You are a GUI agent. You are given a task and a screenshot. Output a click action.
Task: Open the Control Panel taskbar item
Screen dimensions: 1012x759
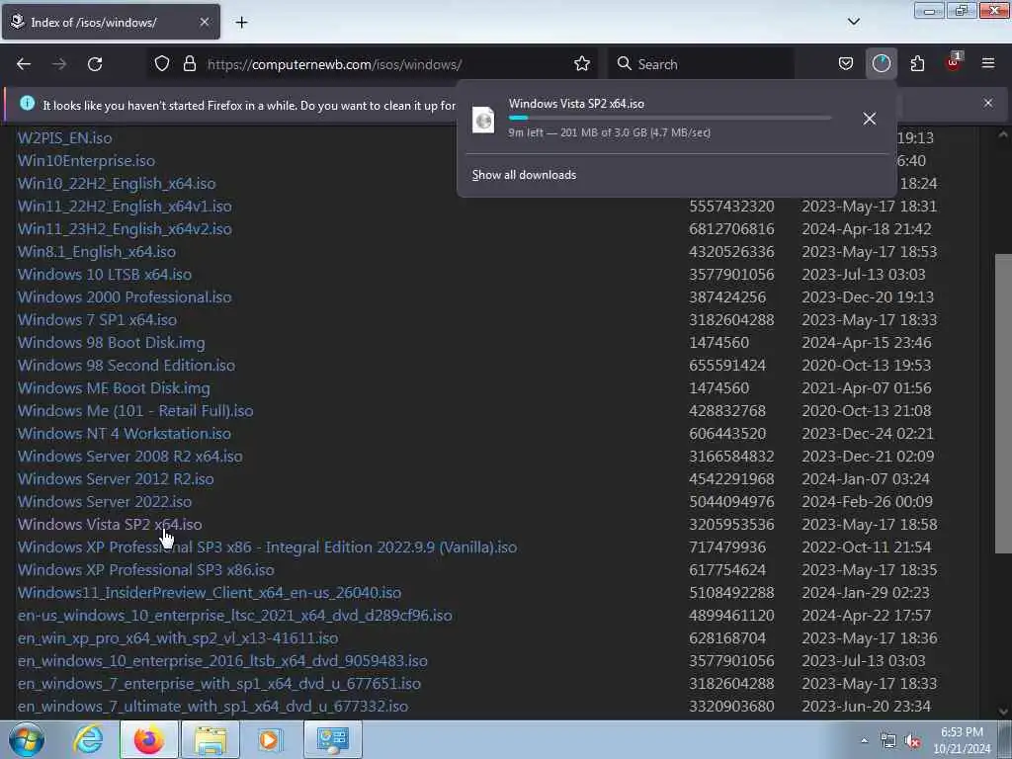[x=332, y=739]
